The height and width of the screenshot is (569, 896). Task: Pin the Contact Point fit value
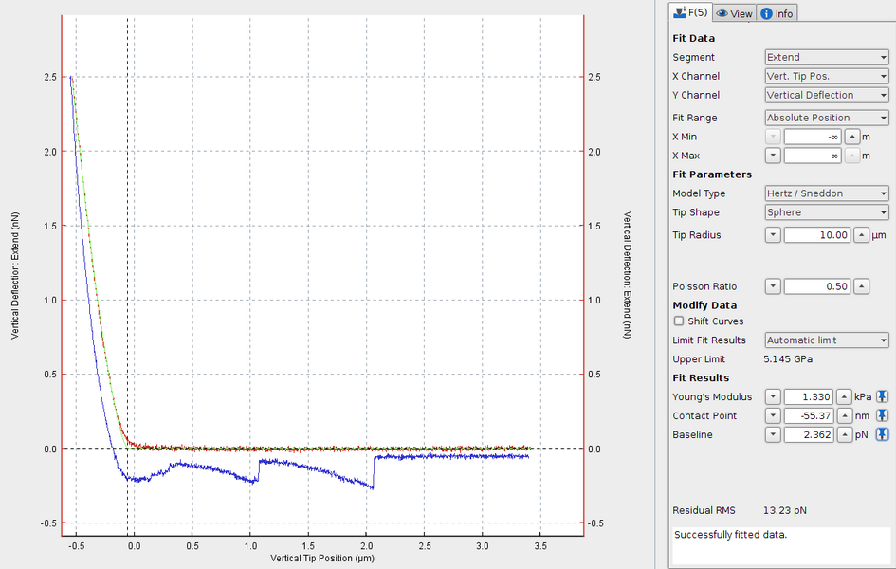882,415
